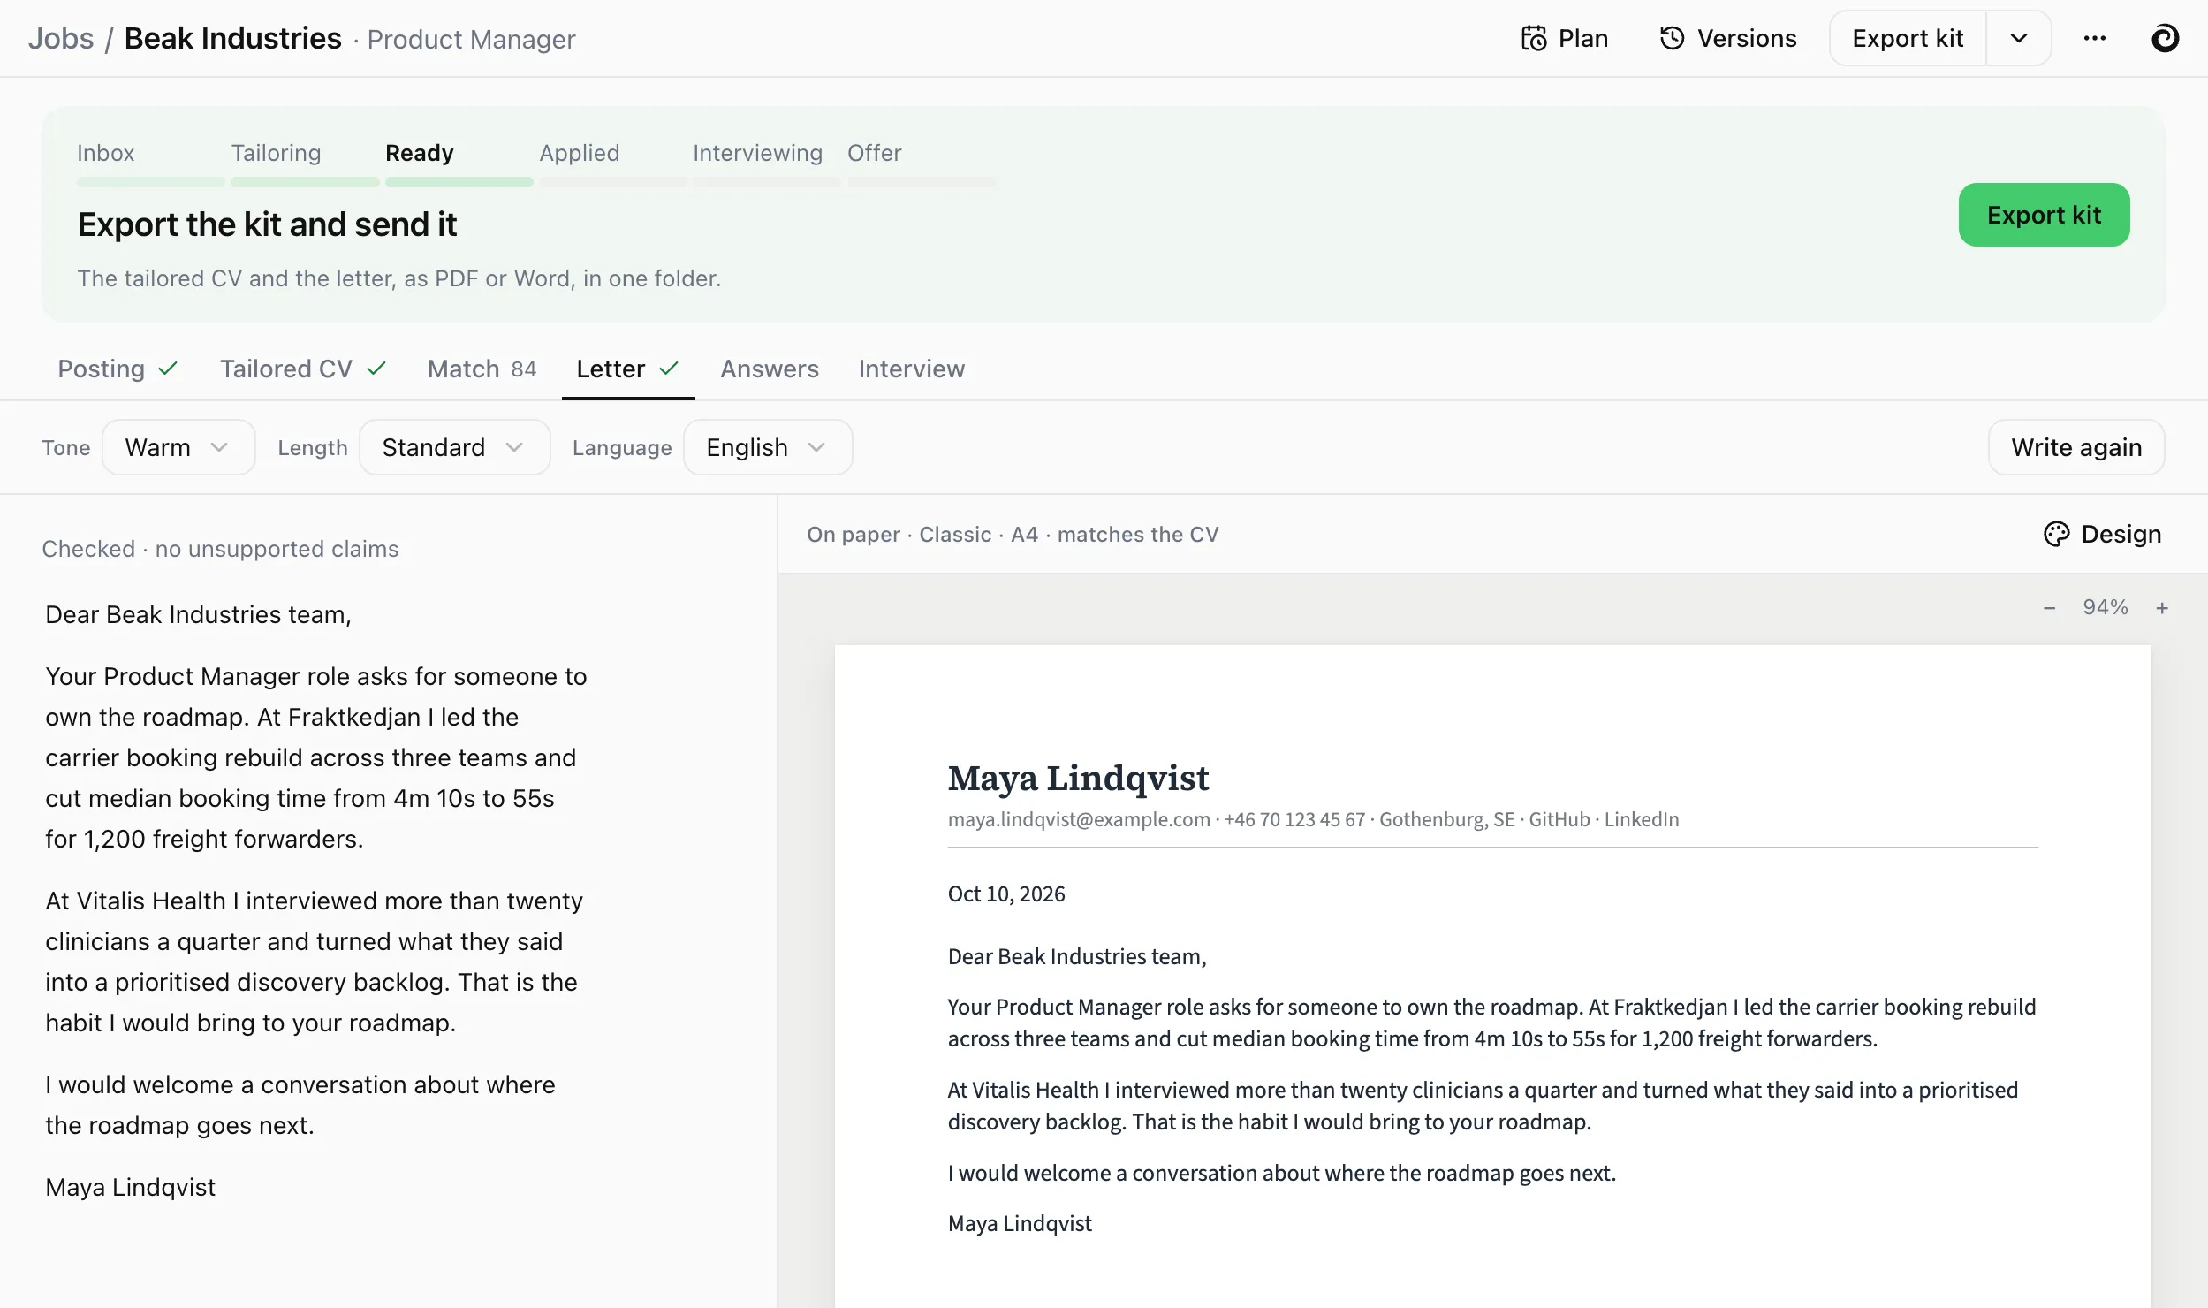
Task: Open the Language dropdown set to English
Action: (767, 447)
